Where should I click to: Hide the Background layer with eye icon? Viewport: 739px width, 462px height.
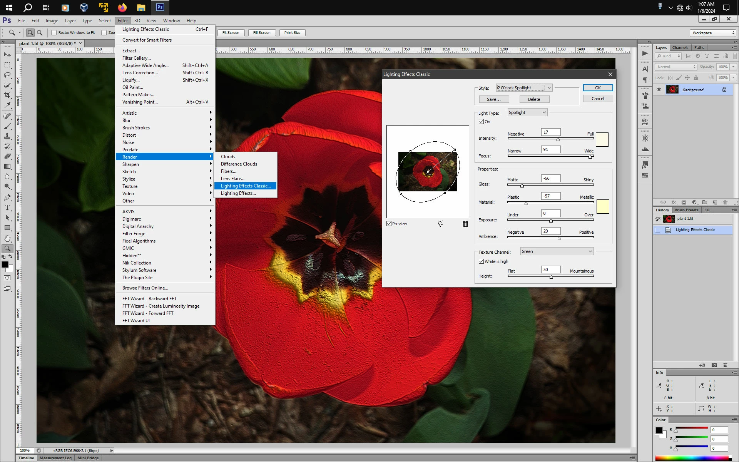point(659,90)
